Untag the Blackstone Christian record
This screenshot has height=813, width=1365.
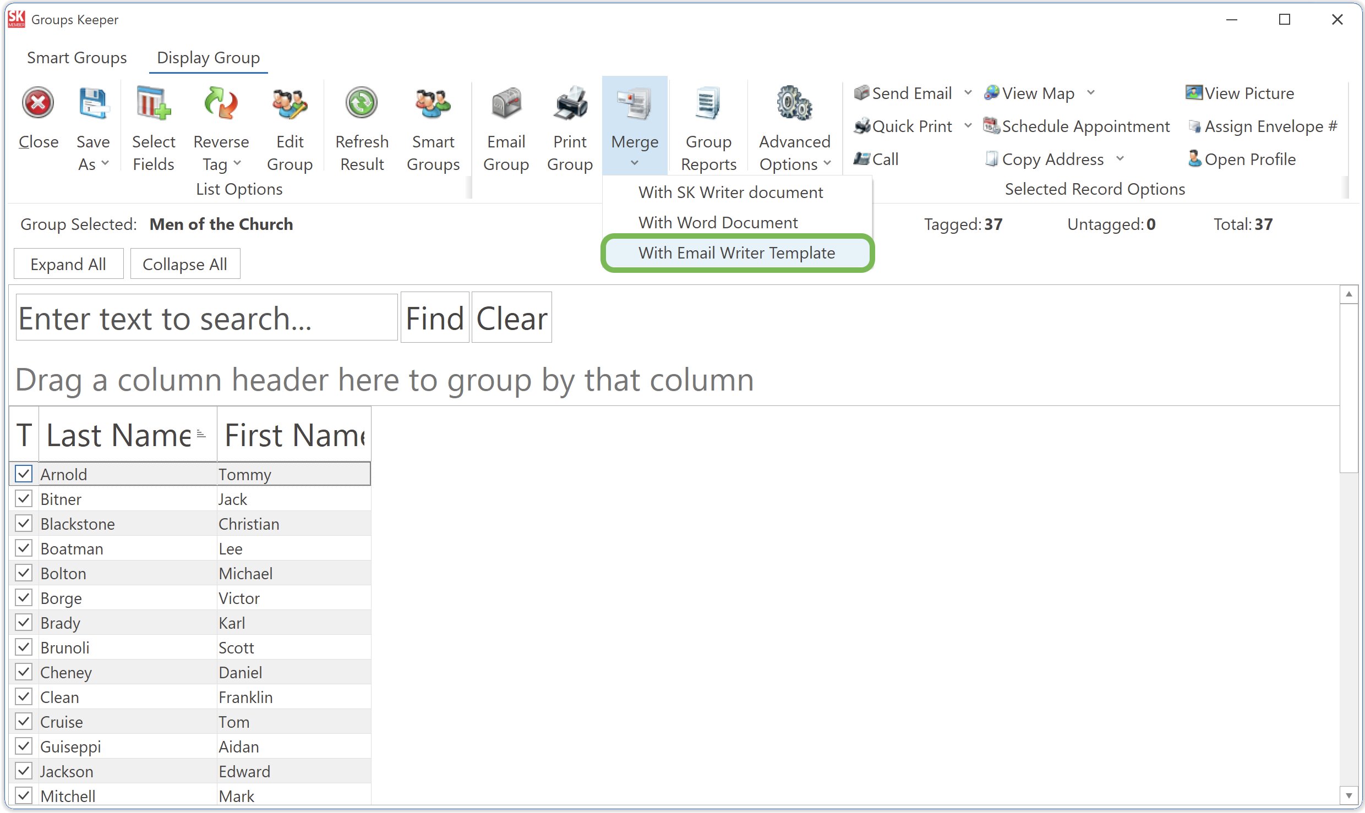click(x=24, y=523)
